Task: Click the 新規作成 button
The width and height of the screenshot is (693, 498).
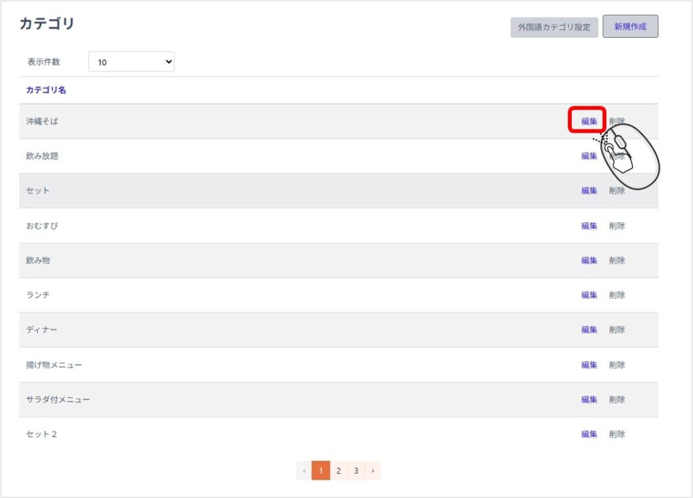Action: pyautogui.click(x=630, y=27)
